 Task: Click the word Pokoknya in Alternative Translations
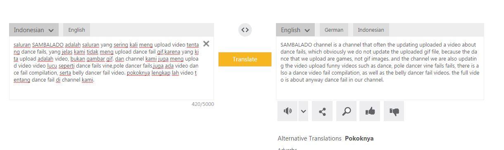pos(359,138)
